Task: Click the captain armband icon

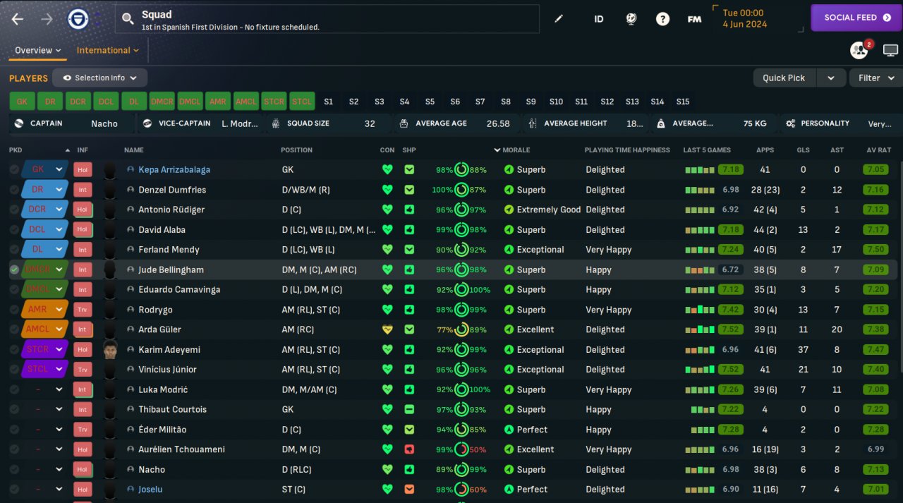Action: [x=19, y=123]
